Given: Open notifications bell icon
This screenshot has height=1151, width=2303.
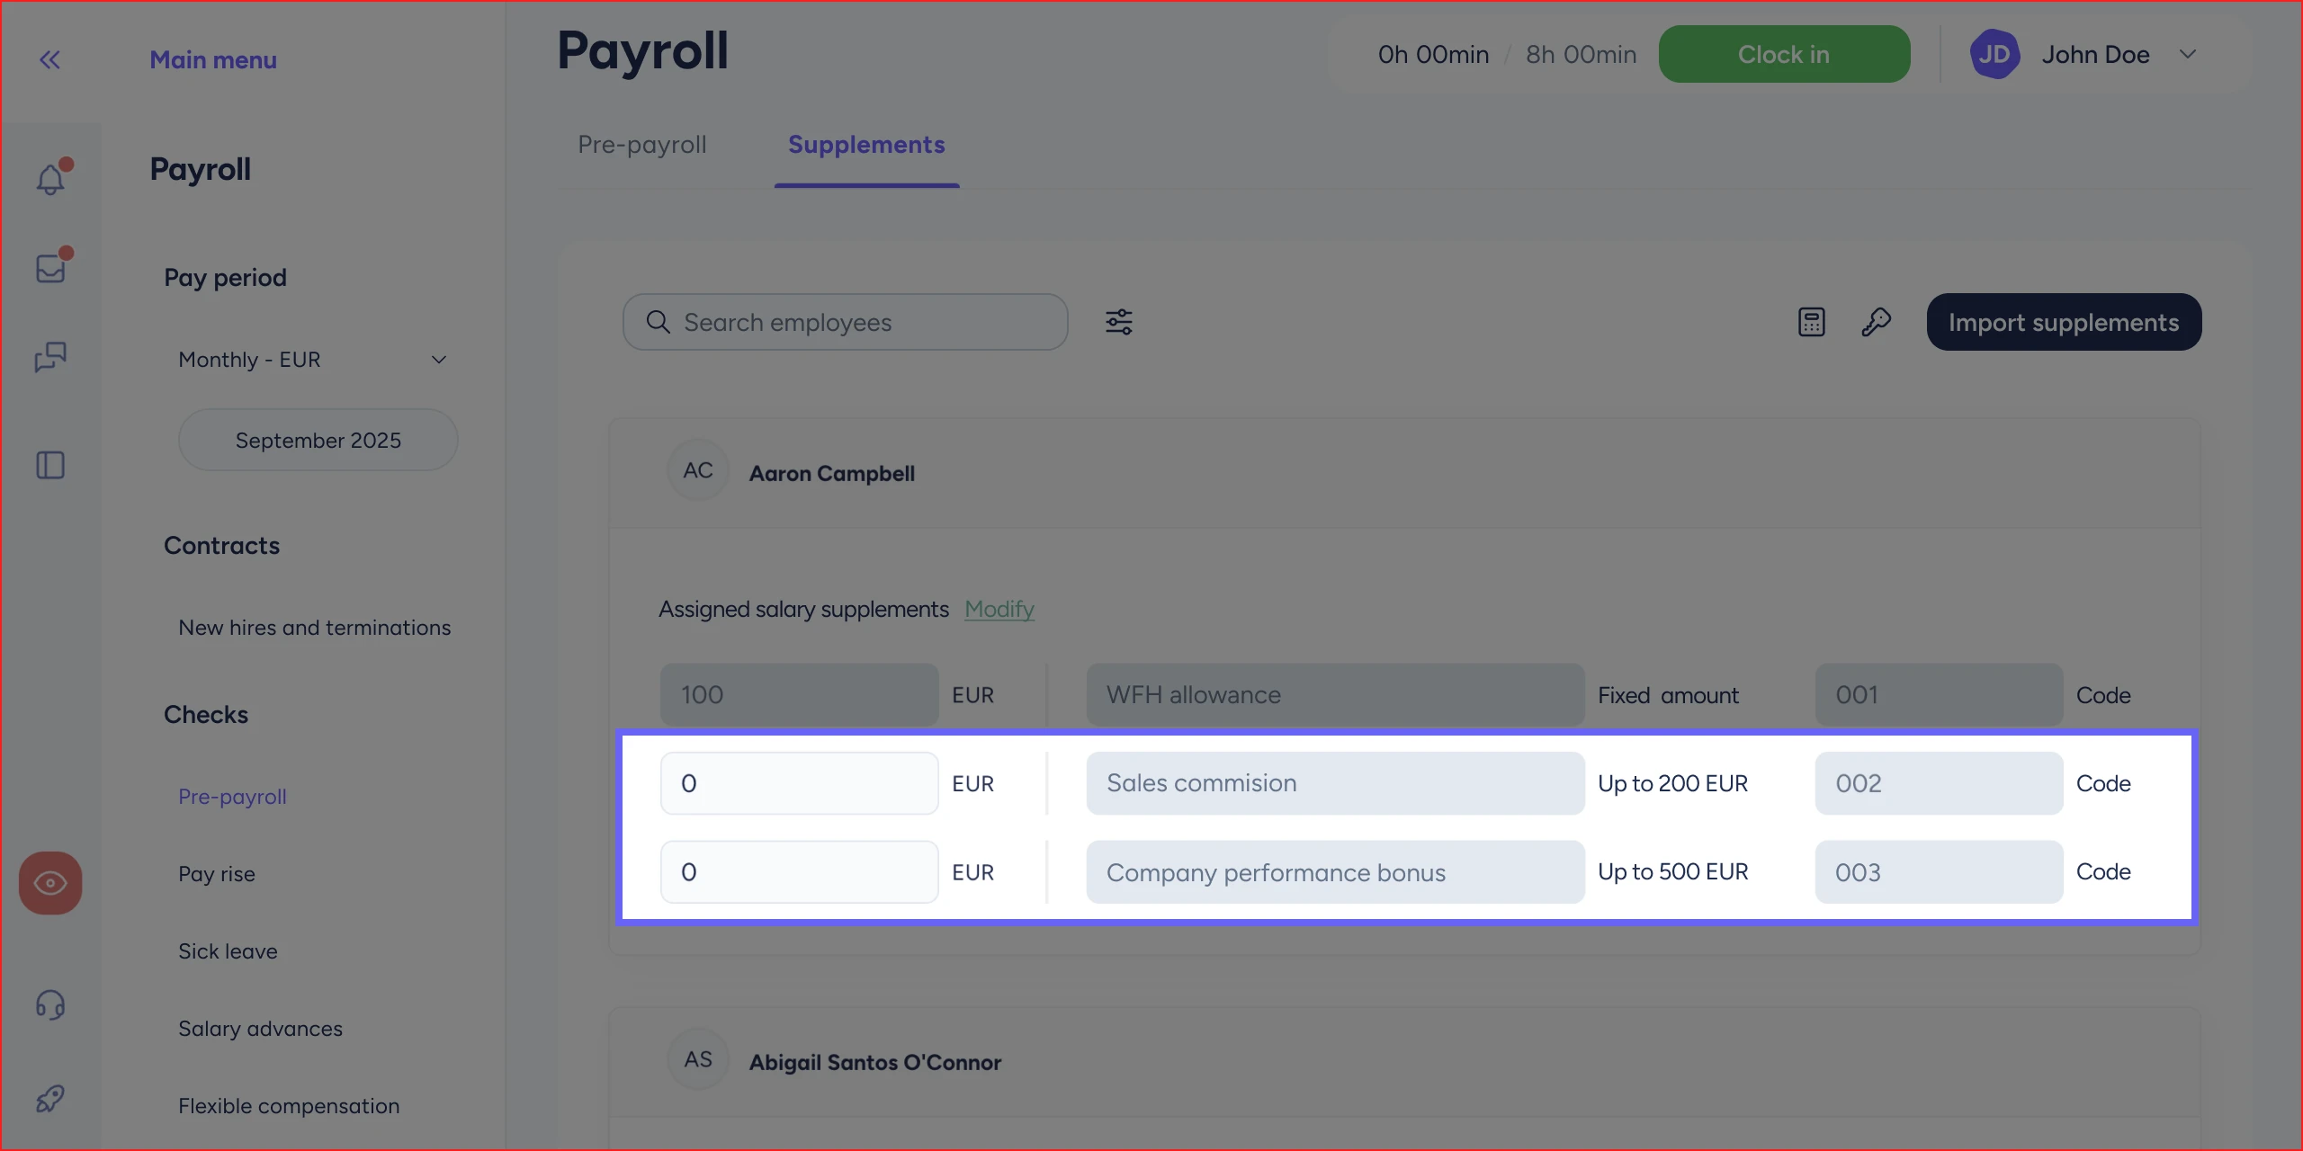Looking at the screenshot, I should pos(50,179).
